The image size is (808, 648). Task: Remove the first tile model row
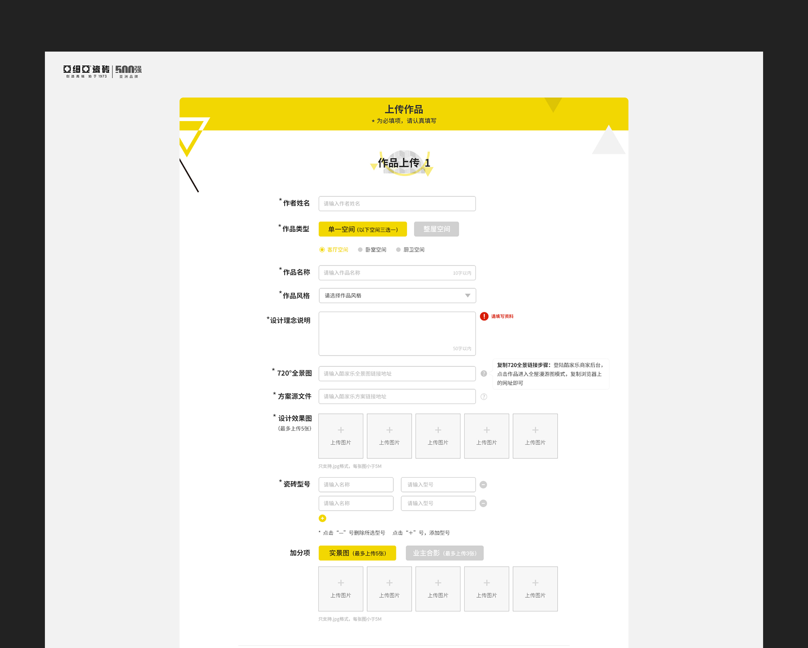tap(483, 484)
